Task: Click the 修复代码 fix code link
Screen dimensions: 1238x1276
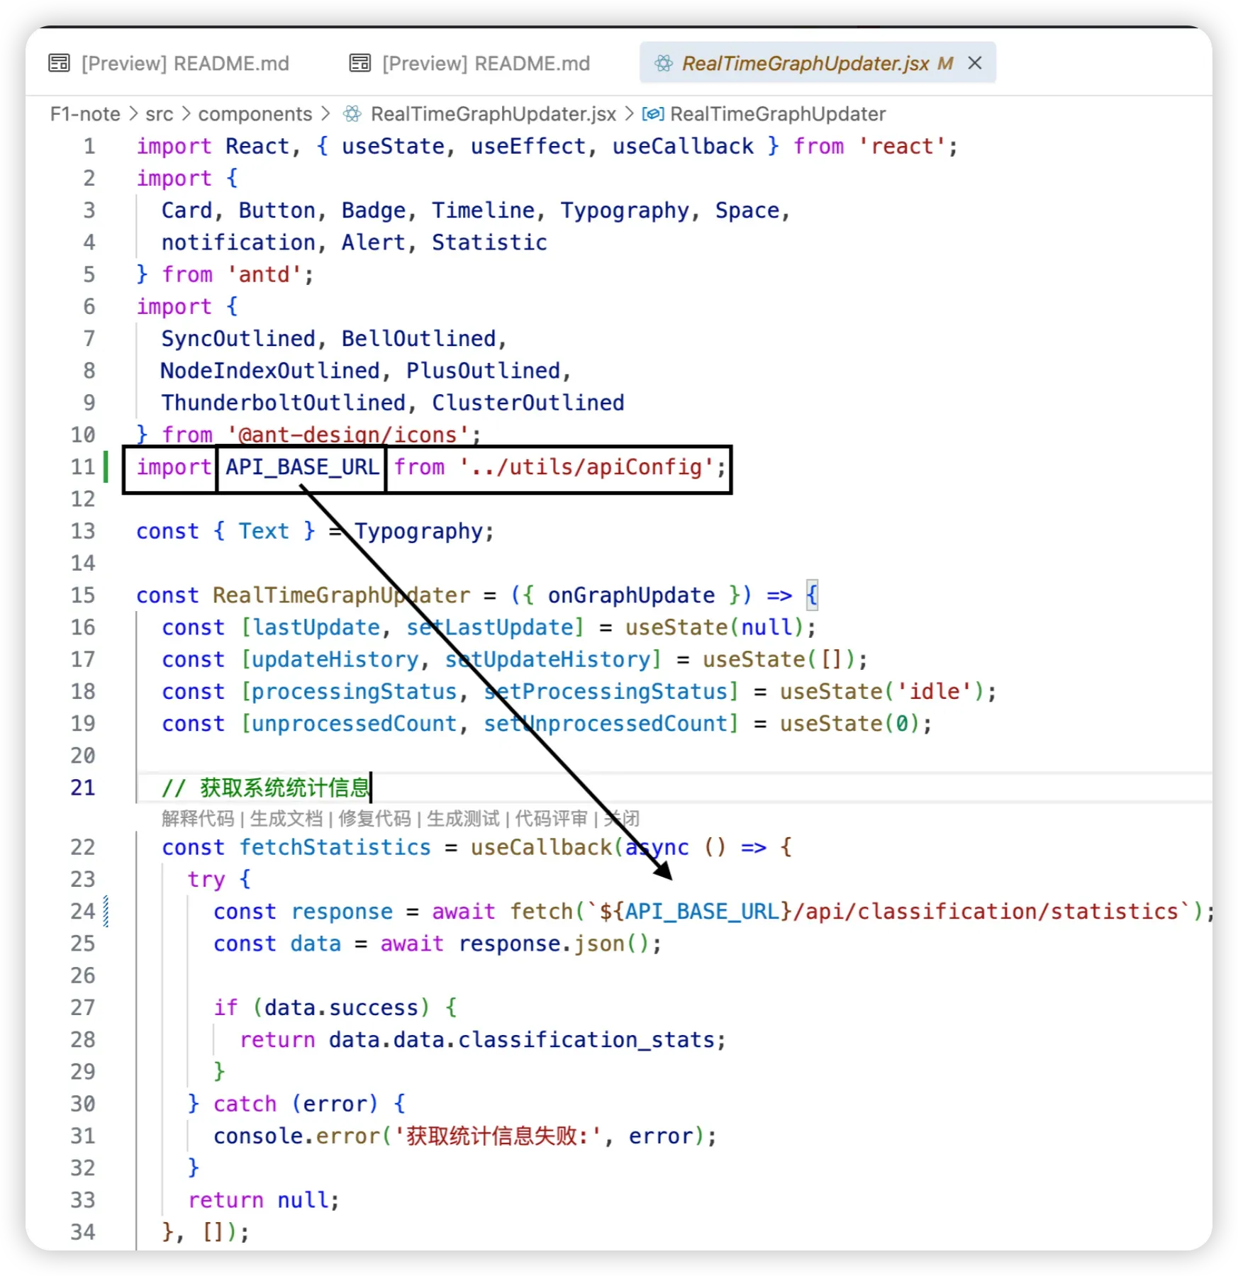Action: (374, 819)
